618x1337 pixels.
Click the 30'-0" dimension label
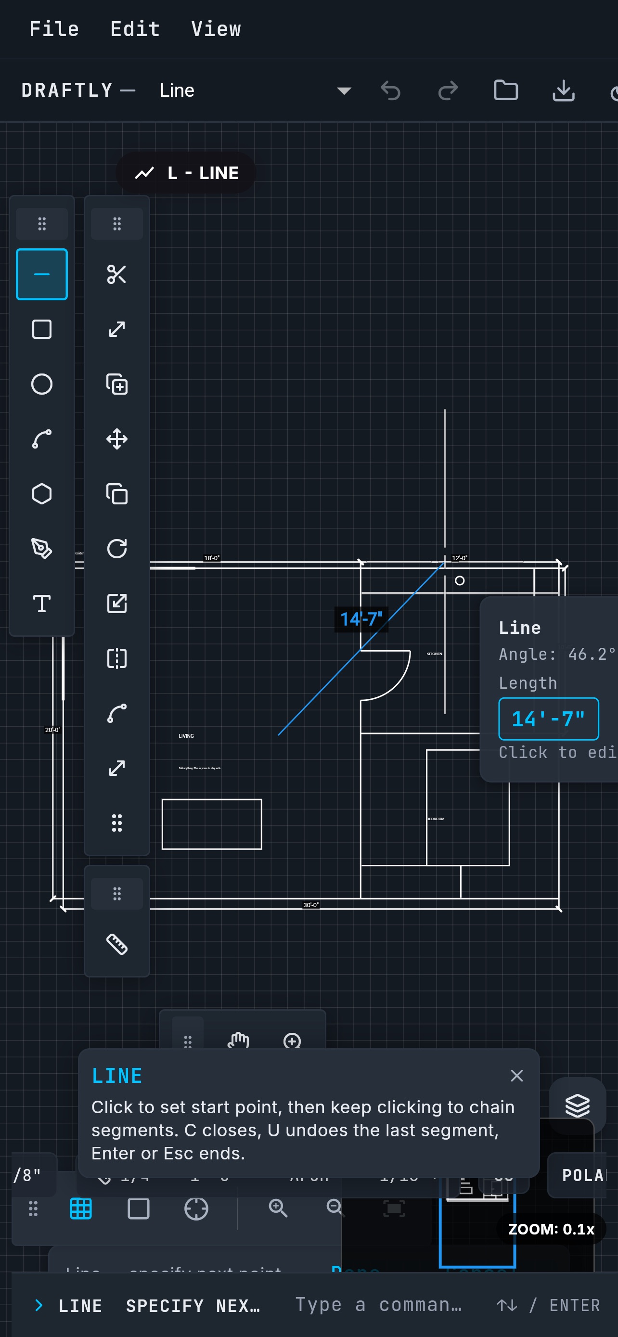[x=311, y=905]
